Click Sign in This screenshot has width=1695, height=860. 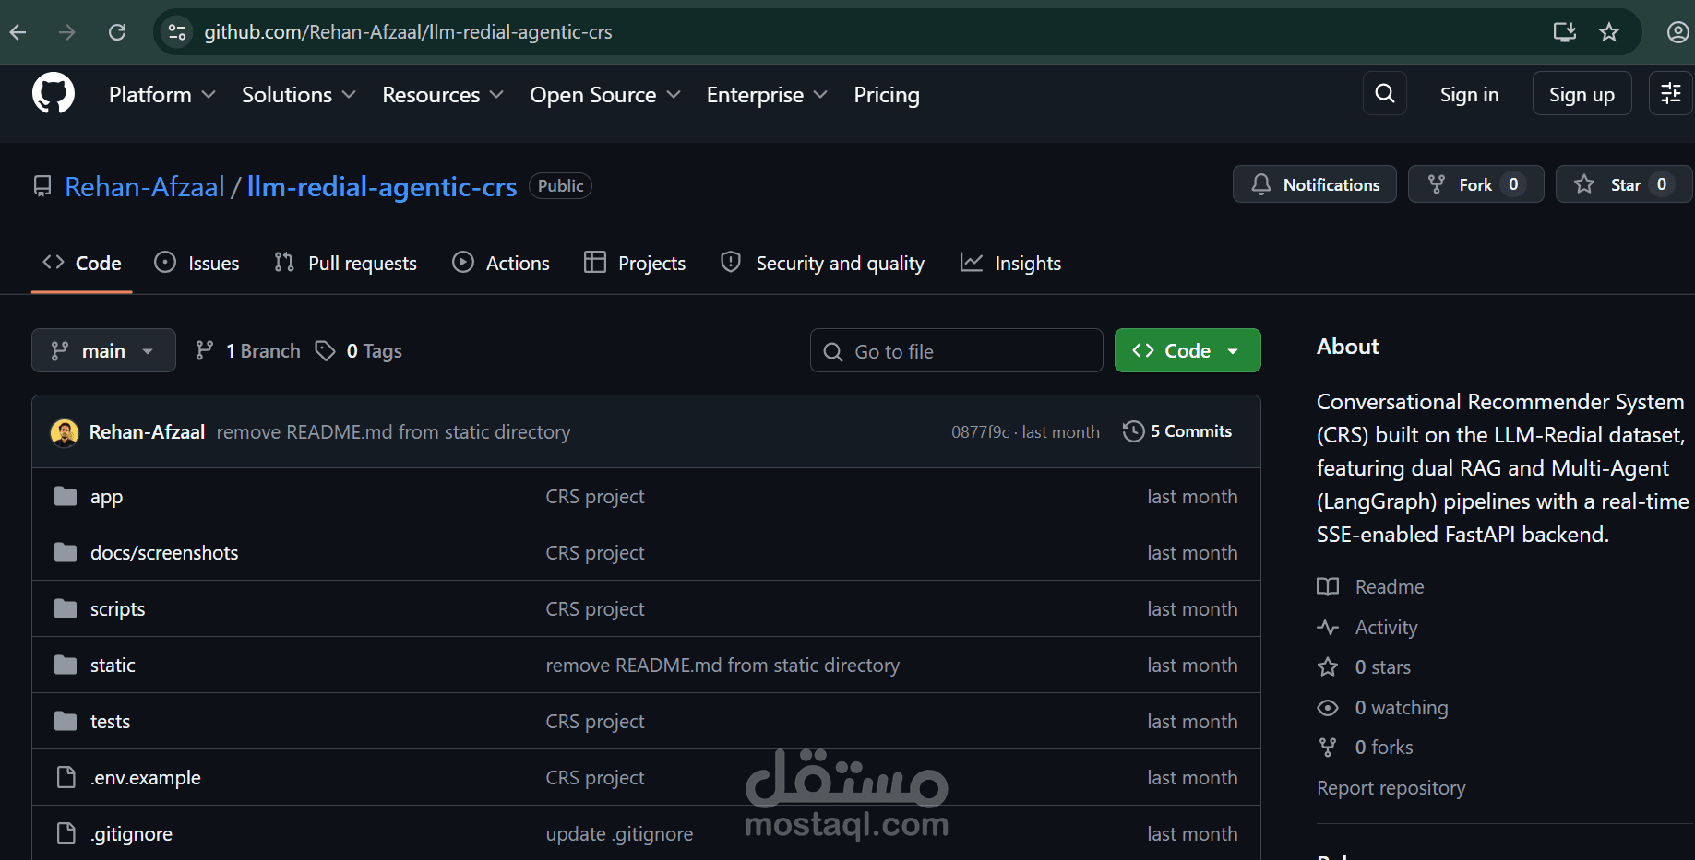1469,94
